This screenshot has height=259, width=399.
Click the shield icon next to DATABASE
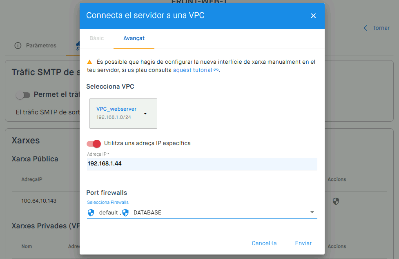125,212
